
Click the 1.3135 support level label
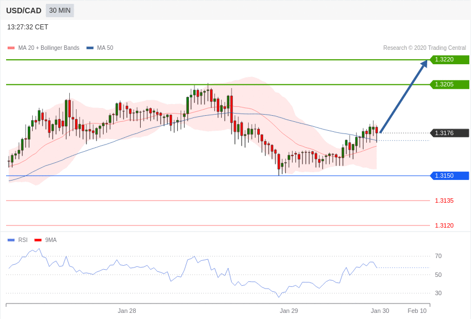[444, 200]
